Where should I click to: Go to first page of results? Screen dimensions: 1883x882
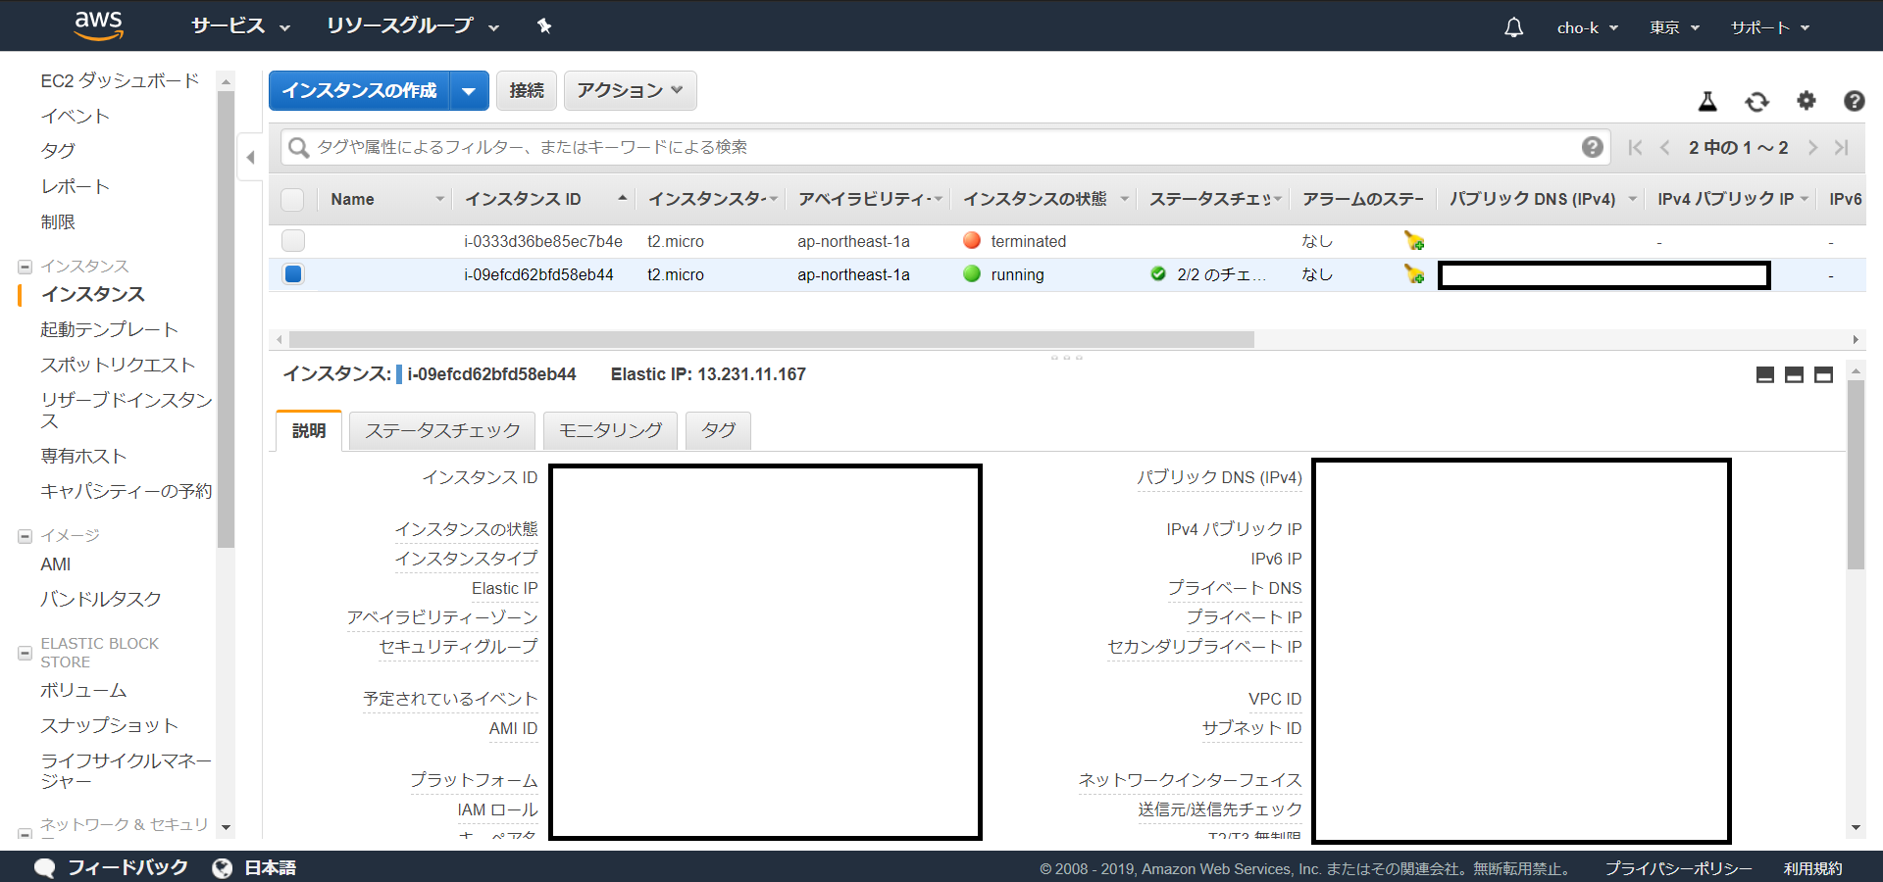pyautogui.click(x=1635, y=147)
